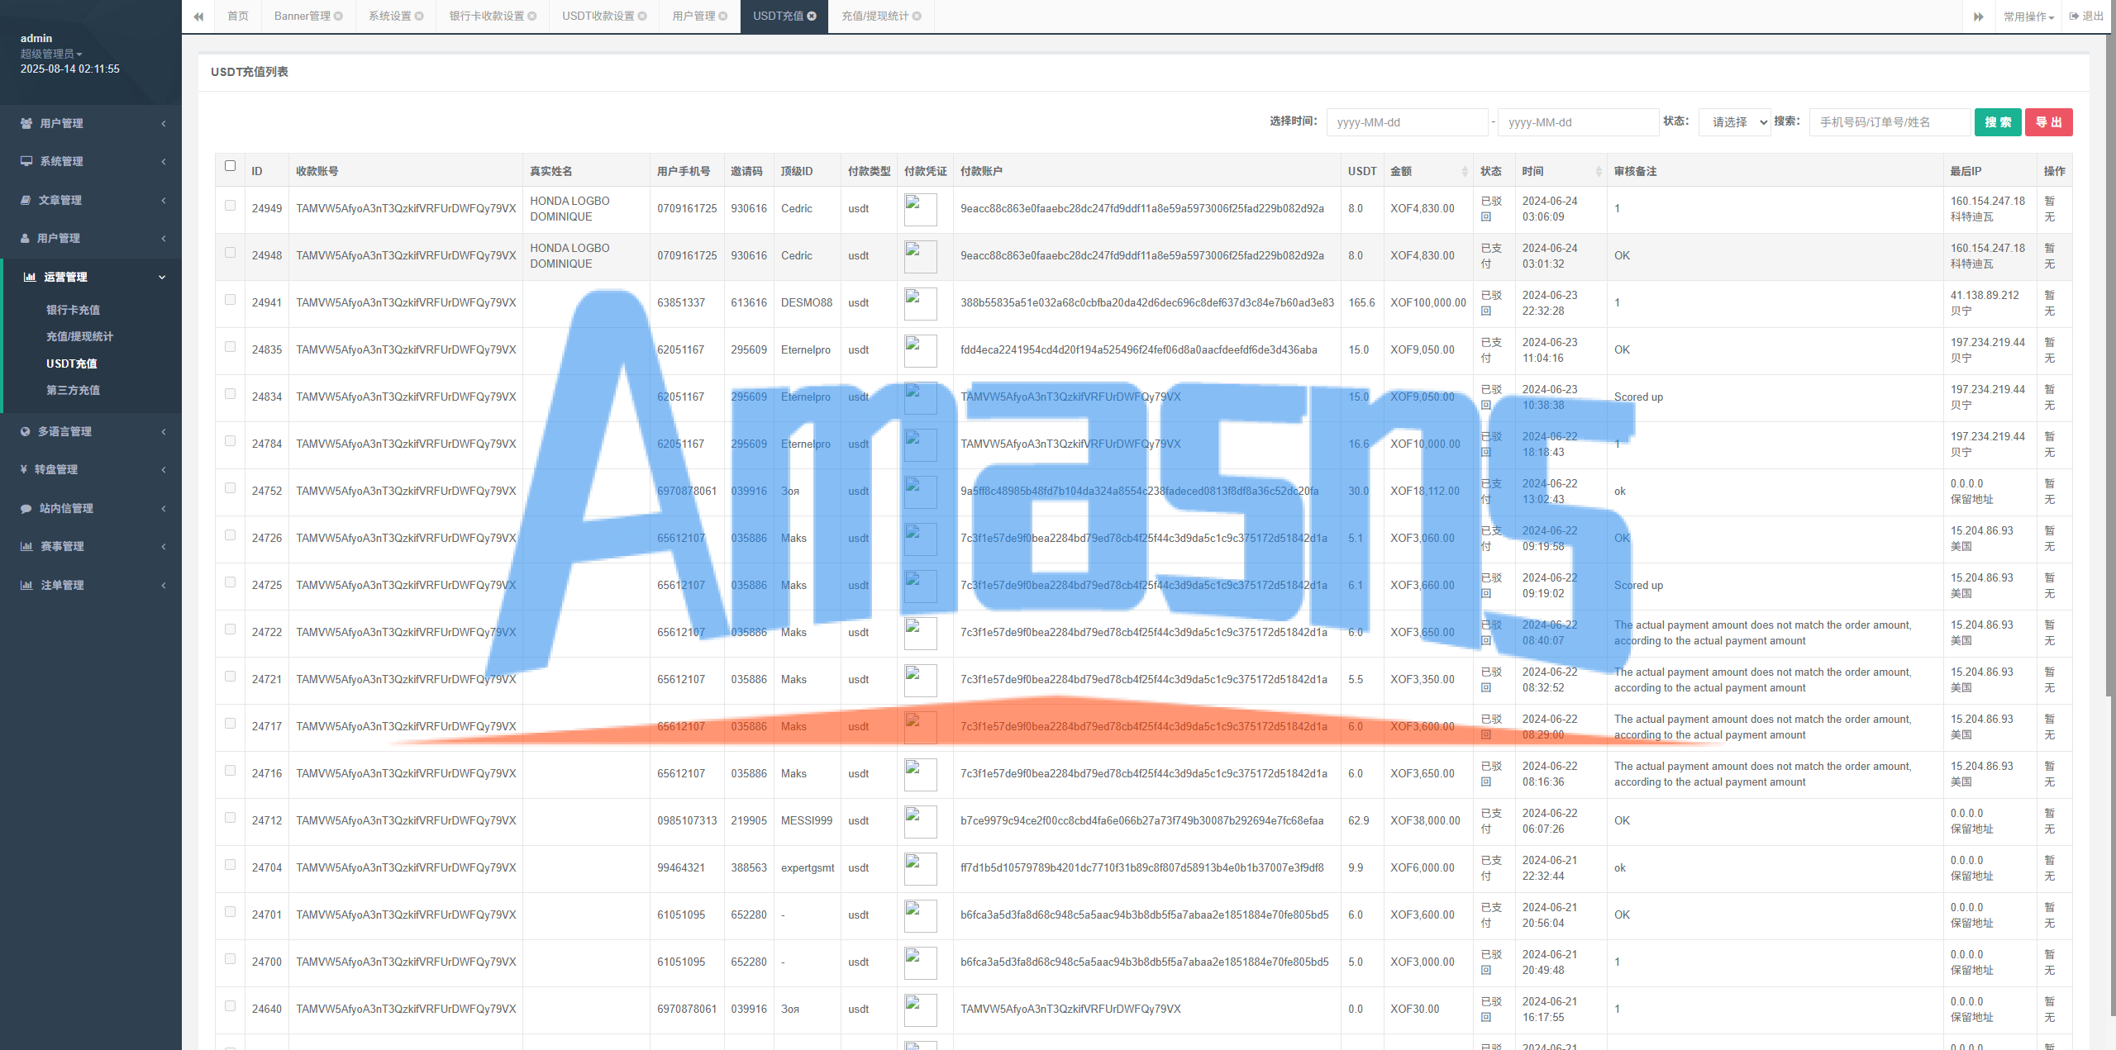Close the Banner管理 tab via its X icon
The height and width of the screenshot is (1050, 2116).
pos(338,17)
